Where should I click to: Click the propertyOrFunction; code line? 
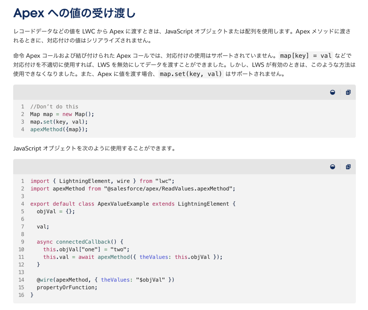pos(67,287)
